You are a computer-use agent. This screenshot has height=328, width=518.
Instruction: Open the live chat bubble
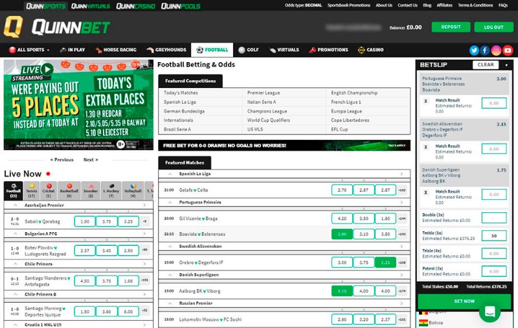[490, 311]
